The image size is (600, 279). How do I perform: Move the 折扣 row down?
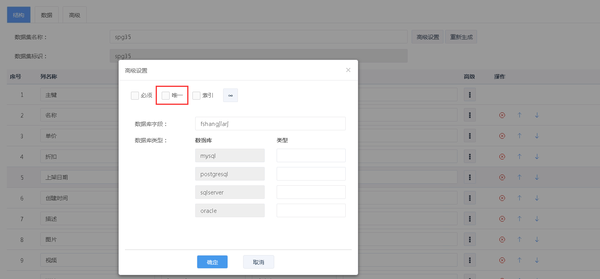click(x=537, y=157)
